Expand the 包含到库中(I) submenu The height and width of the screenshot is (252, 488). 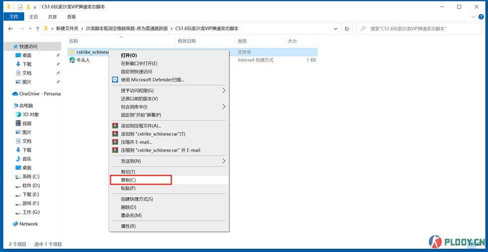(x=169, y=107)
